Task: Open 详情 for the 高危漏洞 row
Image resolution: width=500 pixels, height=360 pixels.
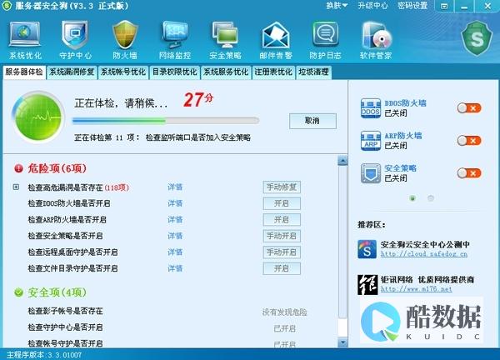Action: 175,187
